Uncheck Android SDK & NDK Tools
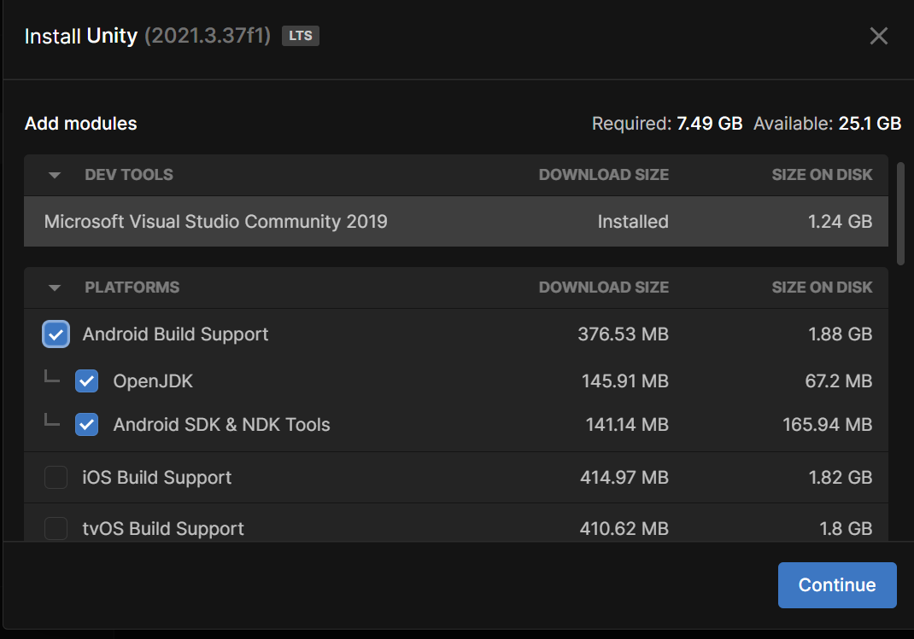 point(86,425)
